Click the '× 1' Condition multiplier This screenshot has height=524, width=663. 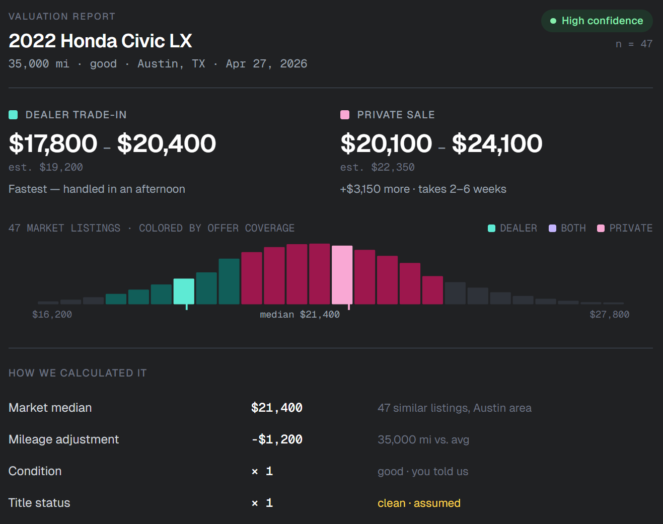(262, 471)
